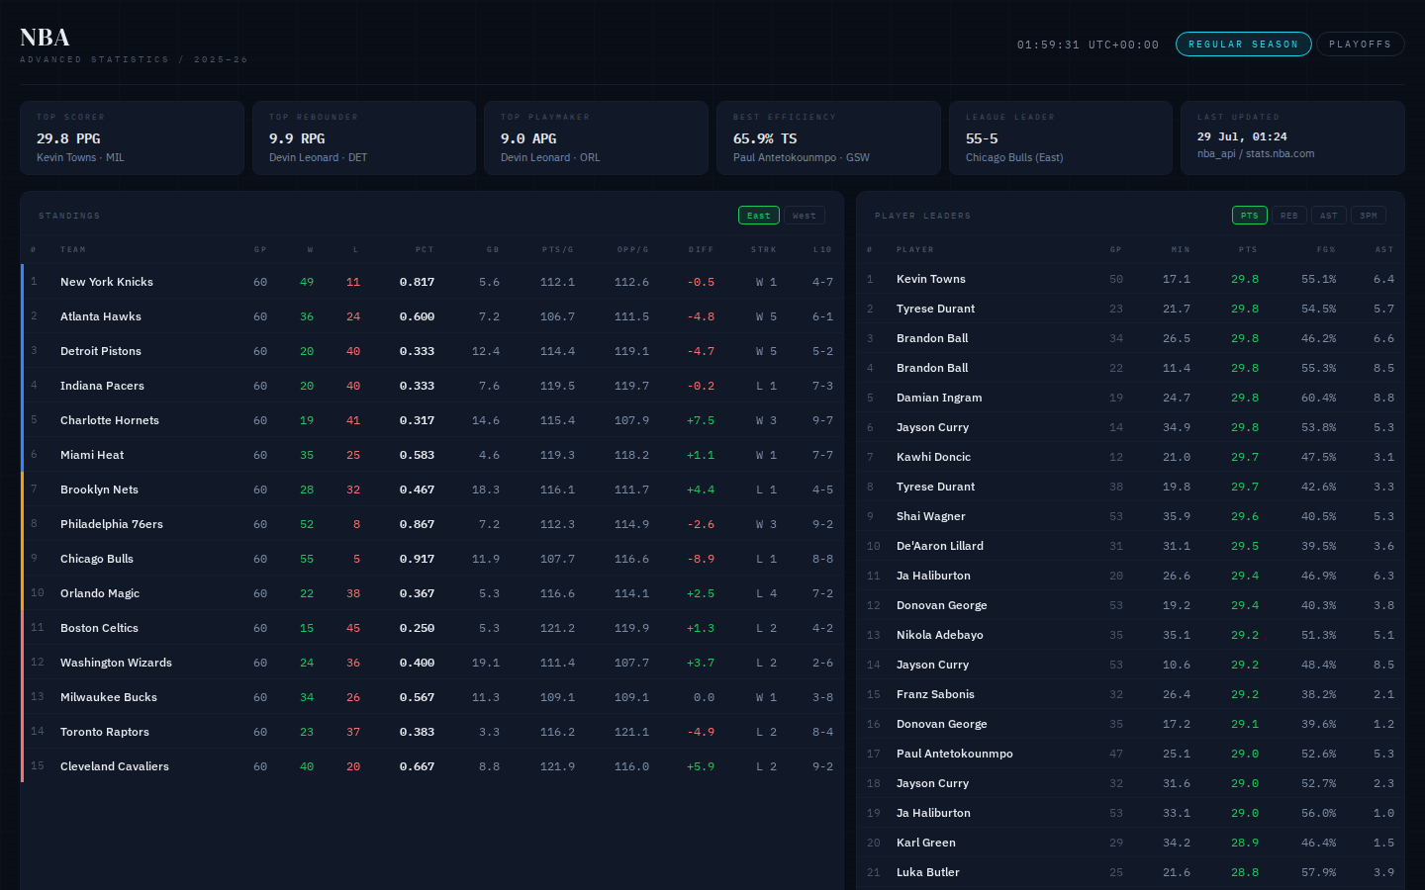Select the Indiana Pacers team row
Screen dimensions: 1425x890
click(x=431, y=386)
